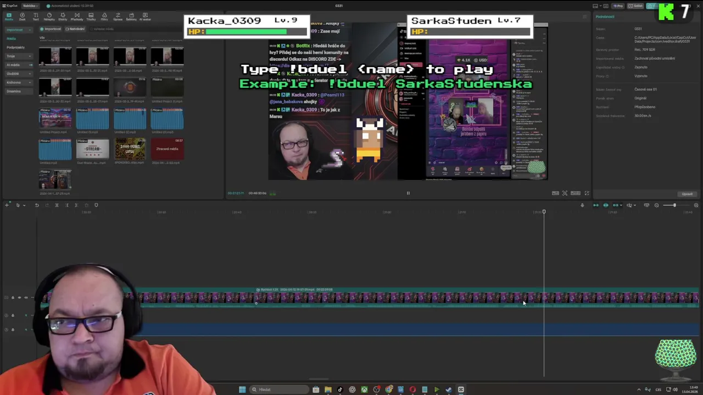
Task: Adjust the timeline zoom slider
Action: tap(676, 205)
